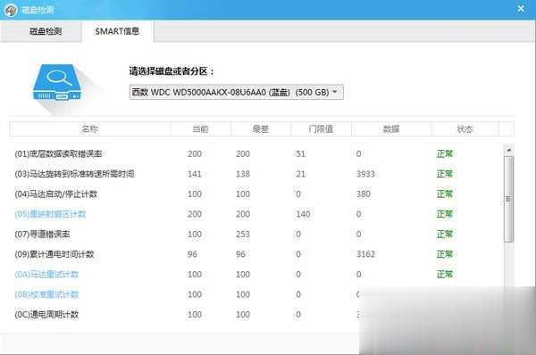Click the 门限值 column header

point(321,129)
